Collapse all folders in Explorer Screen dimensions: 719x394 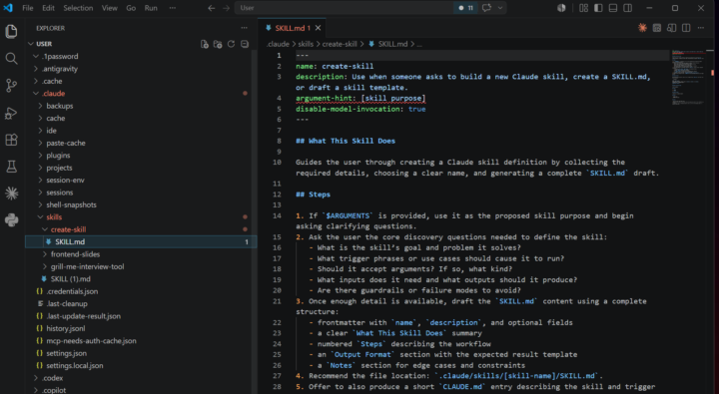click(245, 44)
